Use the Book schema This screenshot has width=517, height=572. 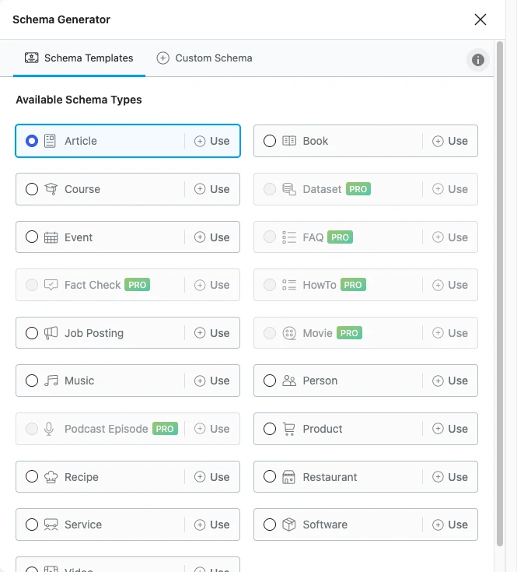coord(450,141)
